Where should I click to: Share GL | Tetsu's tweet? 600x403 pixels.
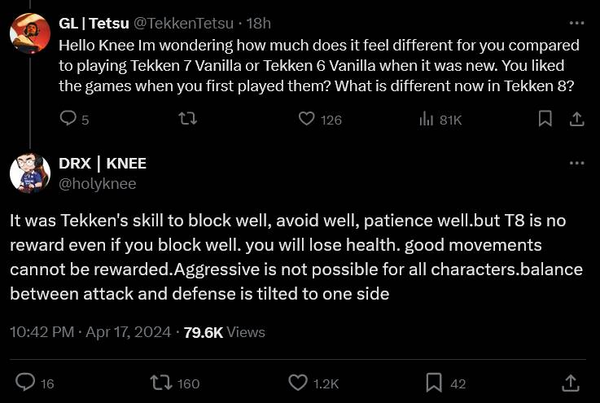tap(576, 119)
